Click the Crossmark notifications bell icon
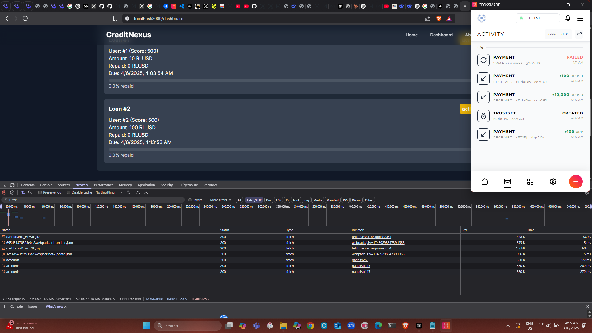592x333 pixels. (568, 18)
